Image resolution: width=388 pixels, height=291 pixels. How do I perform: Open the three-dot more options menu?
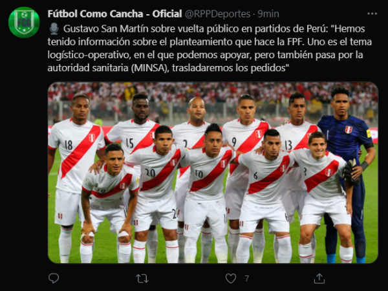click(x=372, y=14)
